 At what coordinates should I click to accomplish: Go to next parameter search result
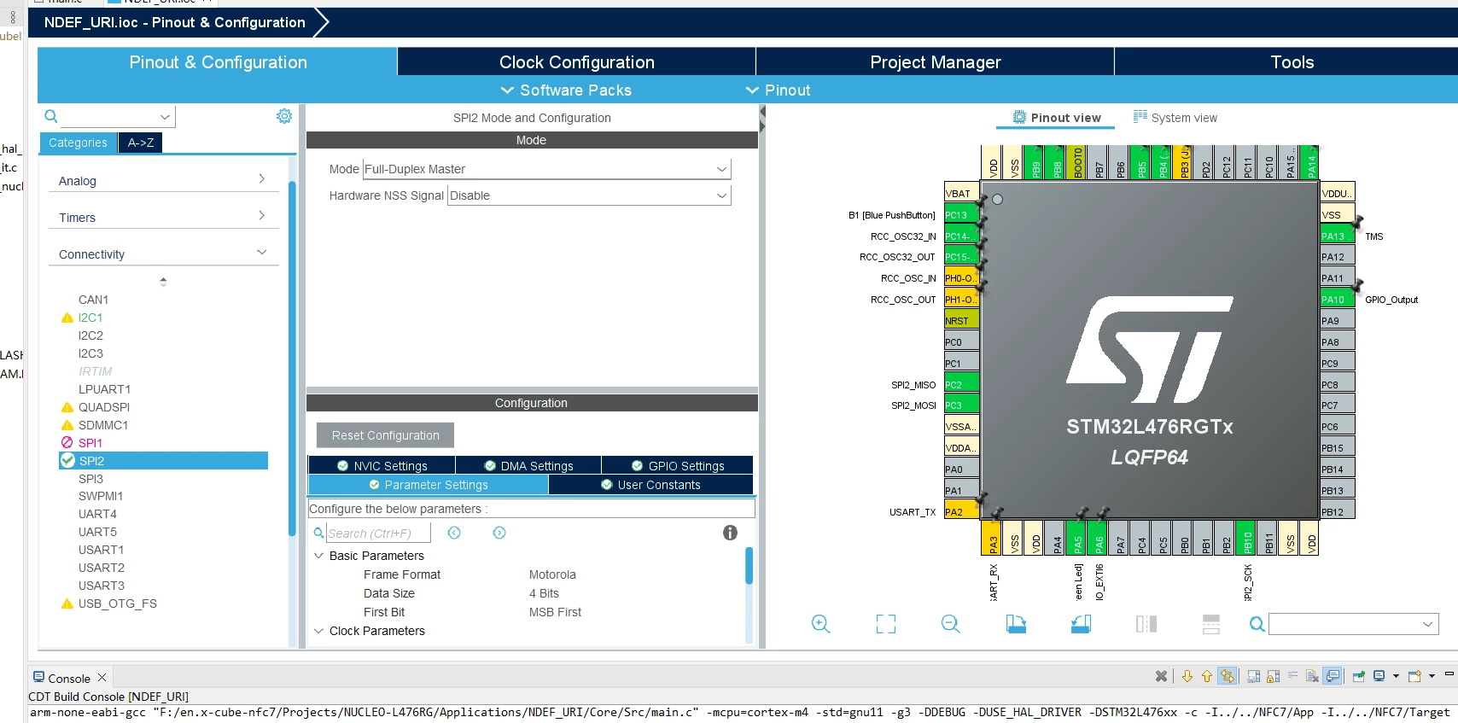pyautogui.click(x=499, y=533)
